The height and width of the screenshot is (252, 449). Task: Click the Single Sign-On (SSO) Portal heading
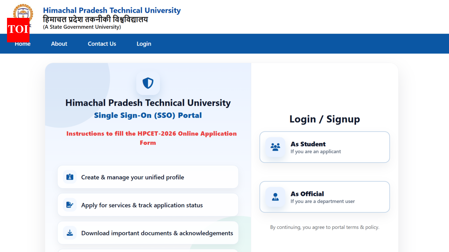(x=148, y=115)
